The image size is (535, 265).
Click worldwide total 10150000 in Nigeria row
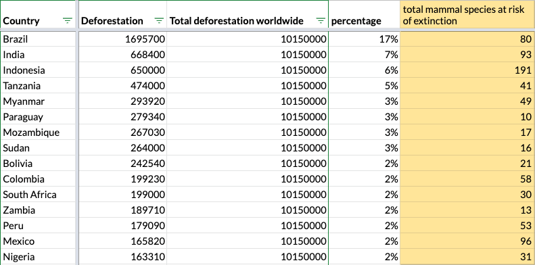tap(248, 256)
